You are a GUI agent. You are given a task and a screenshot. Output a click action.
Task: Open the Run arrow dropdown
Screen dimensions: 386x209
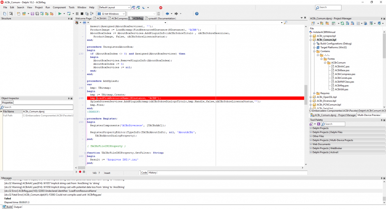[64, 14]
